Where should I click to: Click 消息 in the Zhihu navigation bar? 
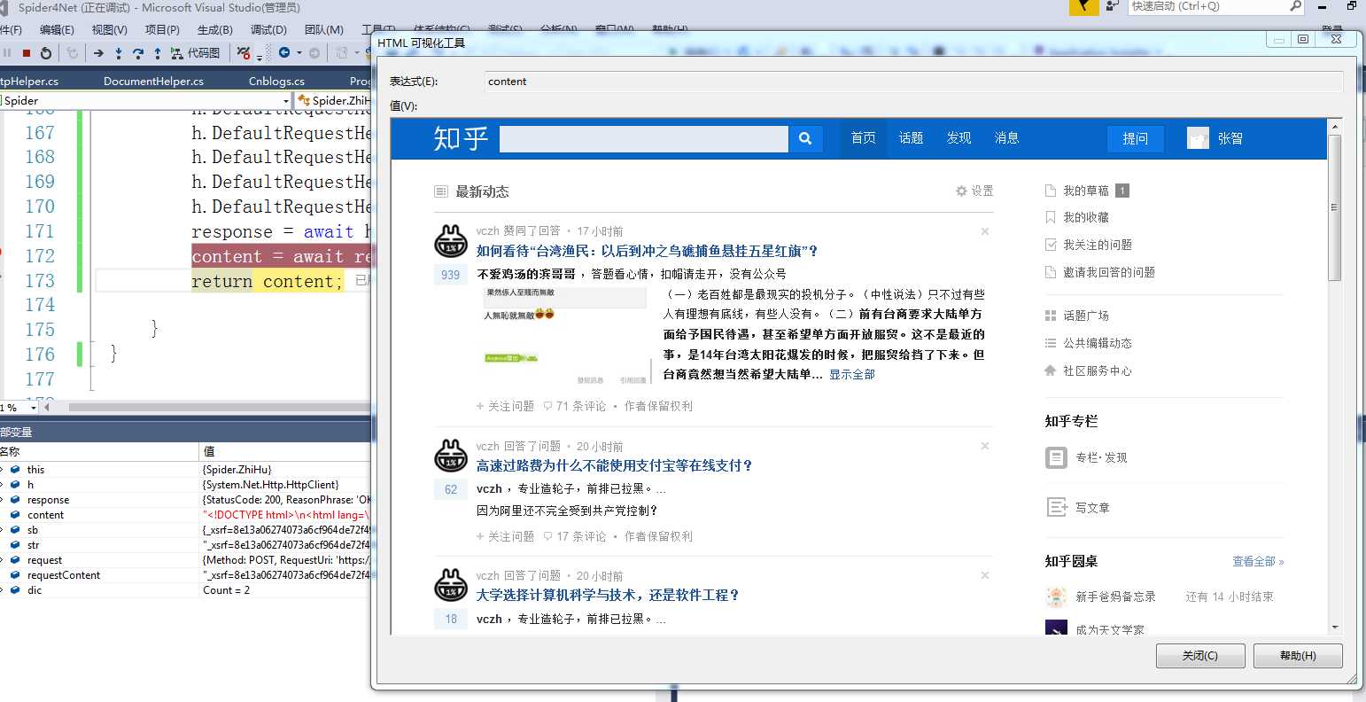tap(1006, 138)
